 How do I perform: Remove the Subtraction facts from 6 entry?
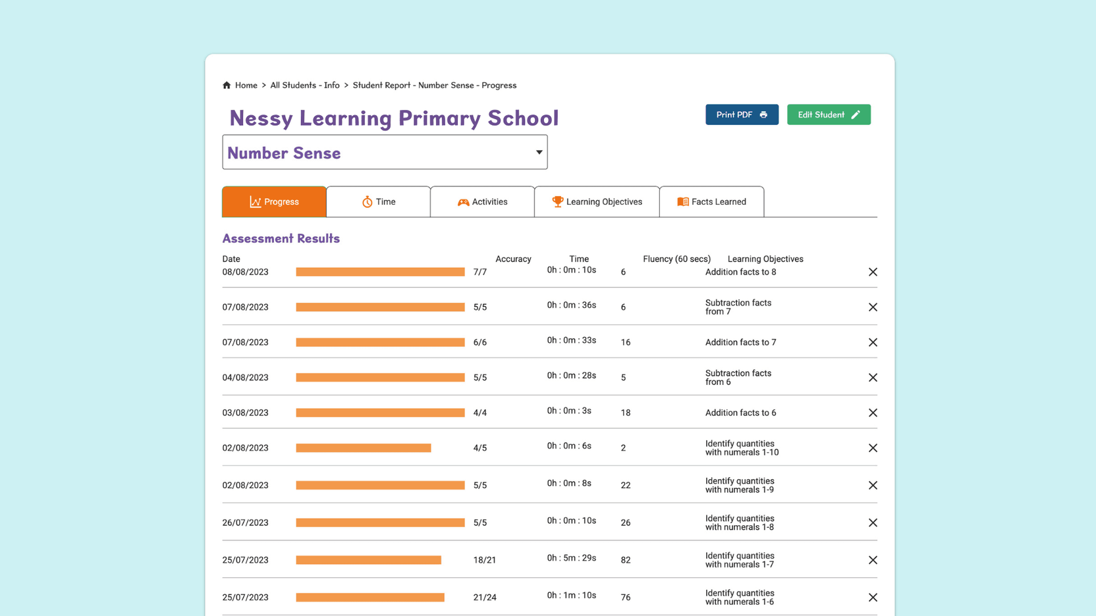[873, 378]
